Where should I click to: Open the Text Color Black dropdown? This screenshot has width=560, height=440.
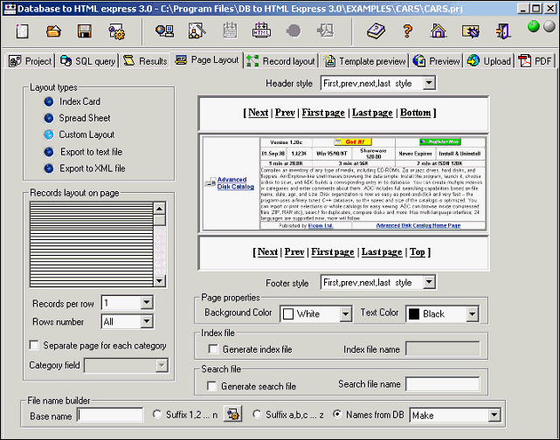(472, 314)
